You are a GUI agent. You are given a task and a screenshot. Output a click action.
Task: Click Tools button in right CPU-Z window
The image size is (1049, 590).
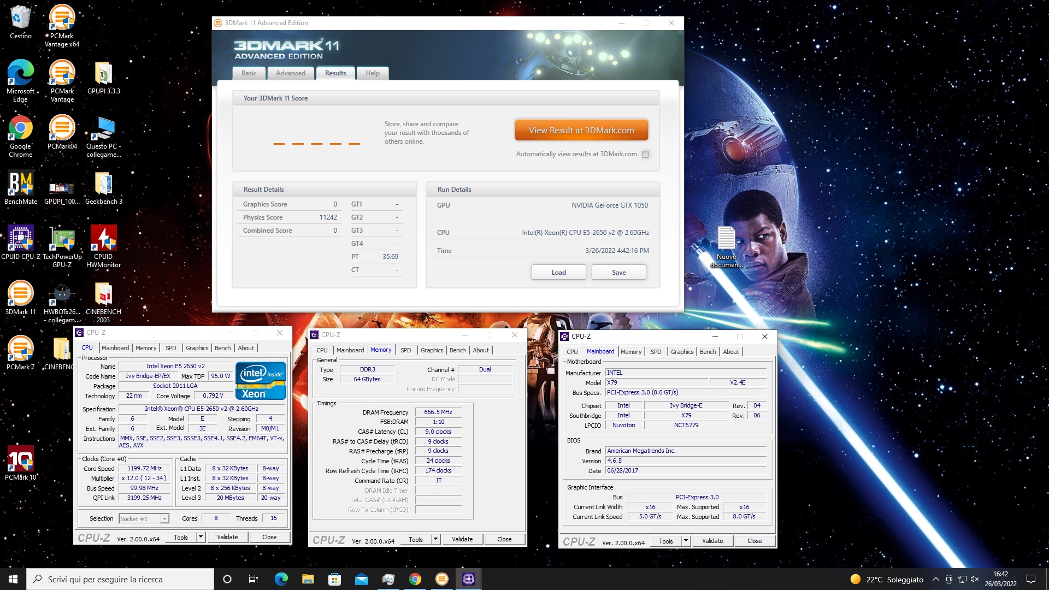point(666,541)
